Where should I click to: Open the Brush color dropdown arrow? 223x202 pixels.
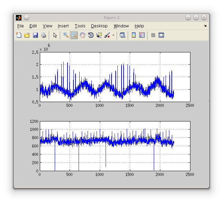point(113,35)
